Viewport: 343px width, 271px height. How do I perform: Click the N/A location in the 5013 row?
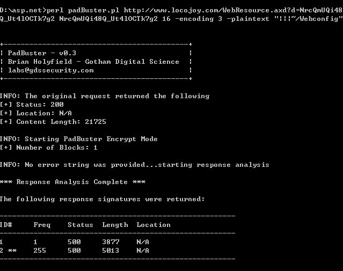[x=143, y=251]
